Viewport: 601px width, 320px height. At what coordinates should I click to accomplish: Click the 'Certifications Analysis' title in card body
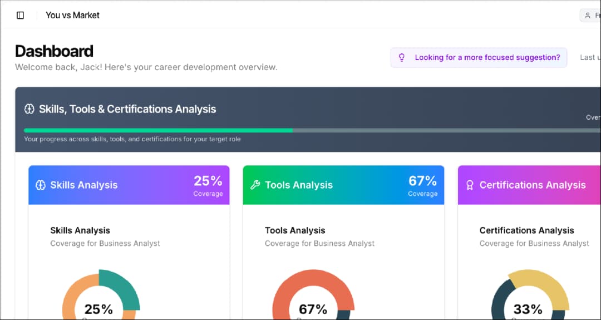click(526, 230)
